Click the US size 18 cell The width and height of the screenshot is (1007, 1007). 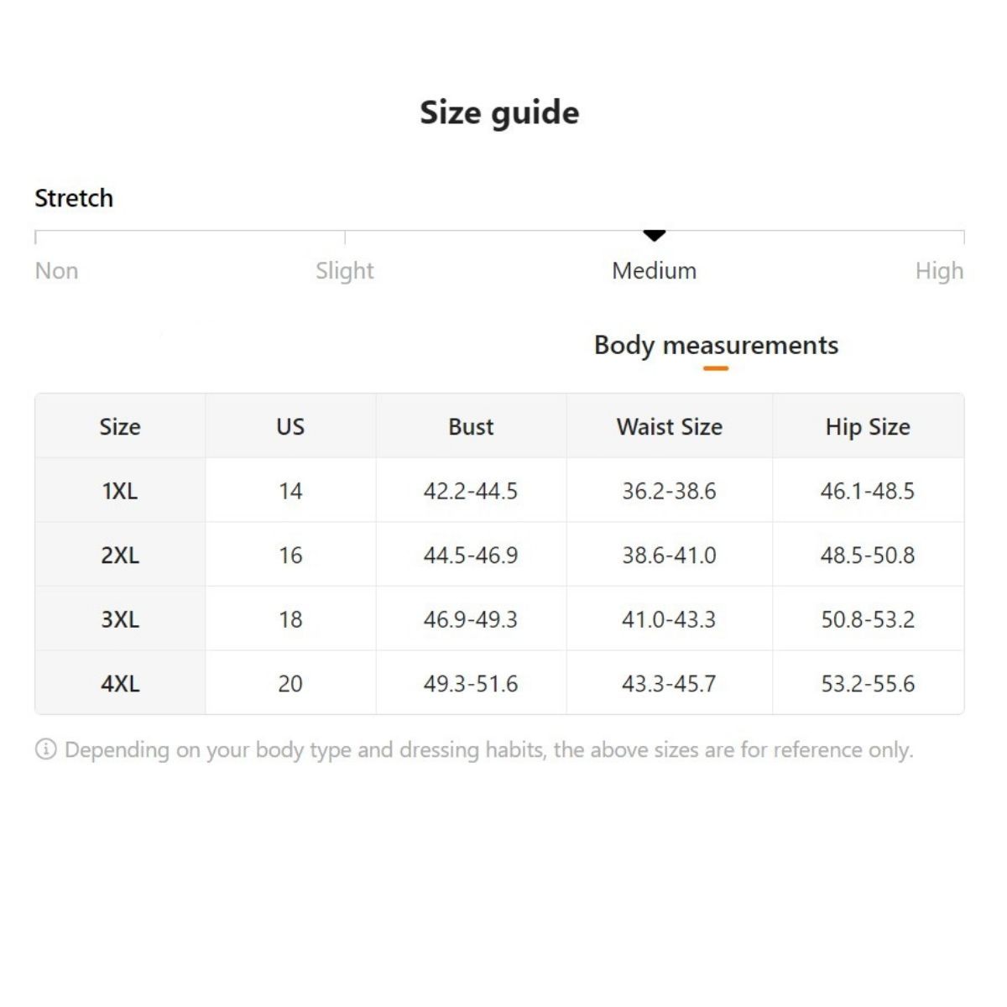click(290, 619)
